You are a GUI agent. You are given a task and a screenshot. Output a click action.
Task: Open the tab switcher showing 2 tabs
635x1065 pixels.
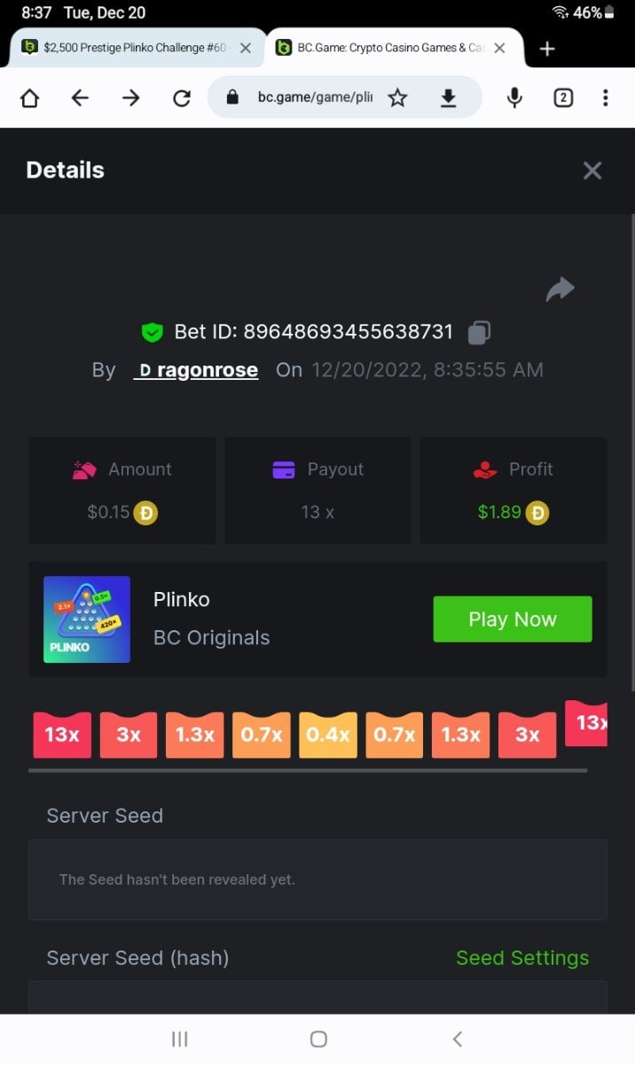563,99
